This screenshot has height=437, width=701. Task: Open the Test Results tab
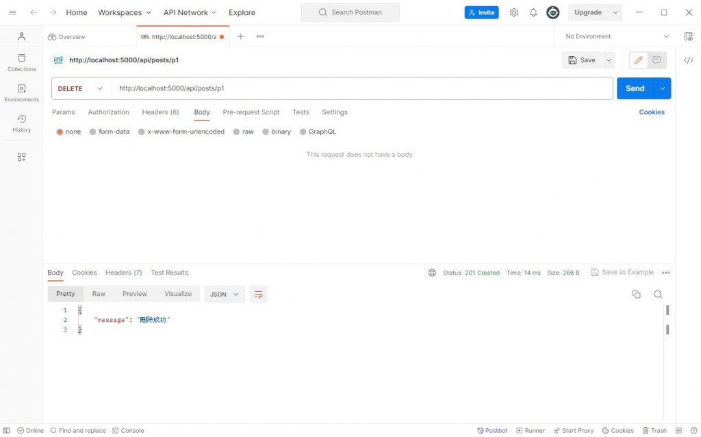(169, 273)
